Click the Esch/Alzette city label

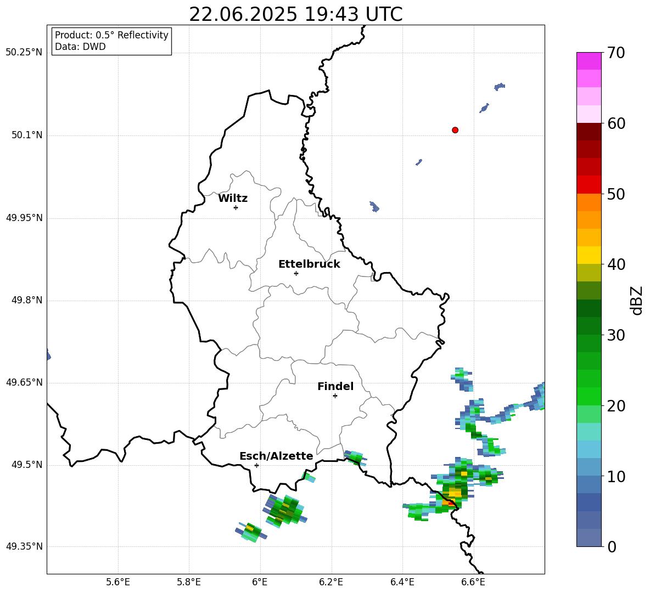click(x=276, y=456)
